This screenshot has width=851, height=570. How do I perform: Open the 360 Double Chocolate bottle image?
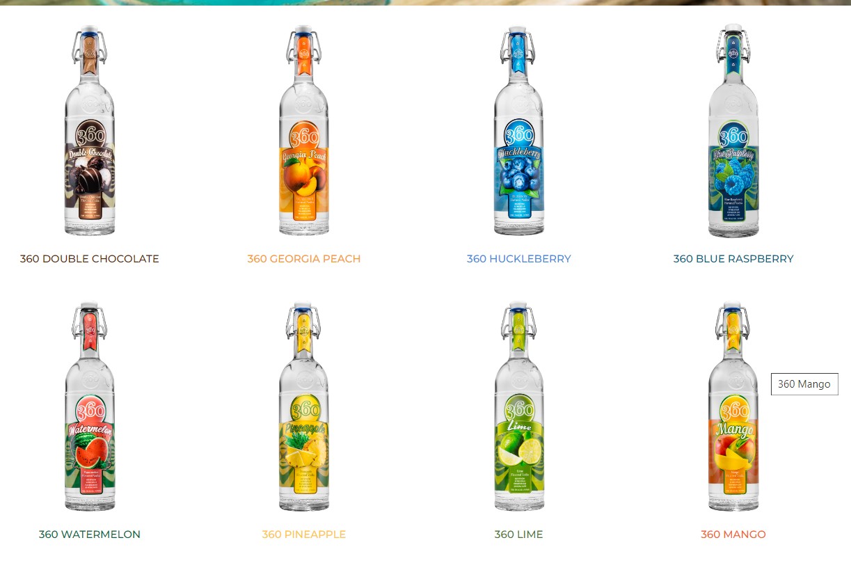(x=90, y=131)
